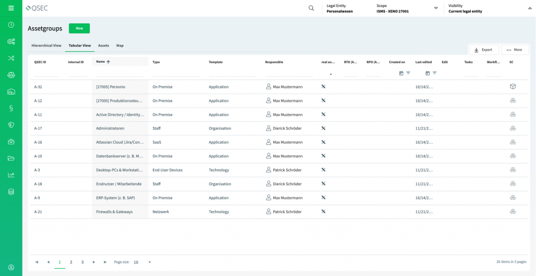Open the Created on calendar date picker
This screenshot has width=536, height=276.
[x=401, y=73]
